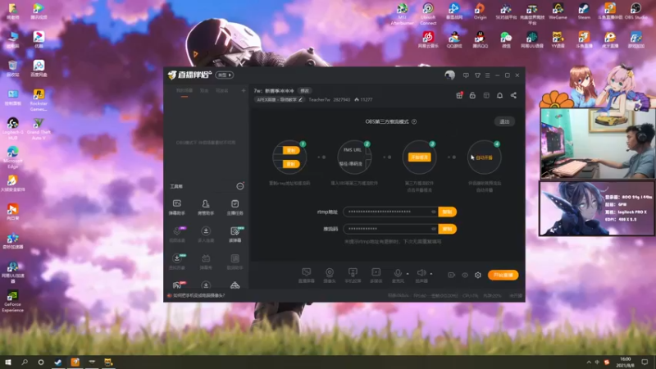Image resolution: width=656 pixels, height=369 pixels.
Task: Open the message feedback icon in title bar
Action: (x=466, y=75)
